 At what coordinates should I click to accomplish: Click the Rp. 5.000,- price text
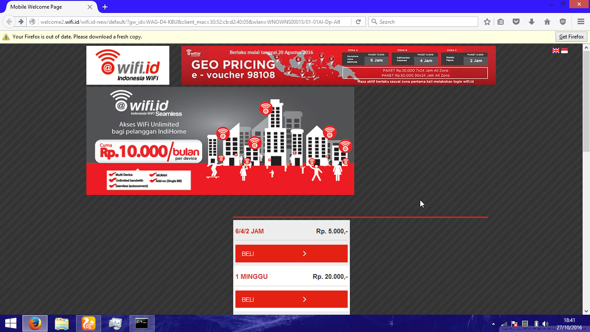(332, 231)
